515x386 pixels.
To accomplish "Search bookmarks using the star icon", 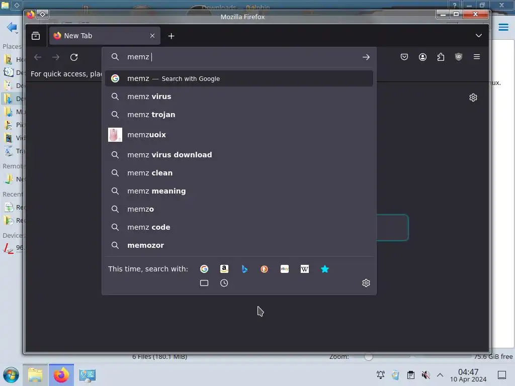I will point(324,269).
